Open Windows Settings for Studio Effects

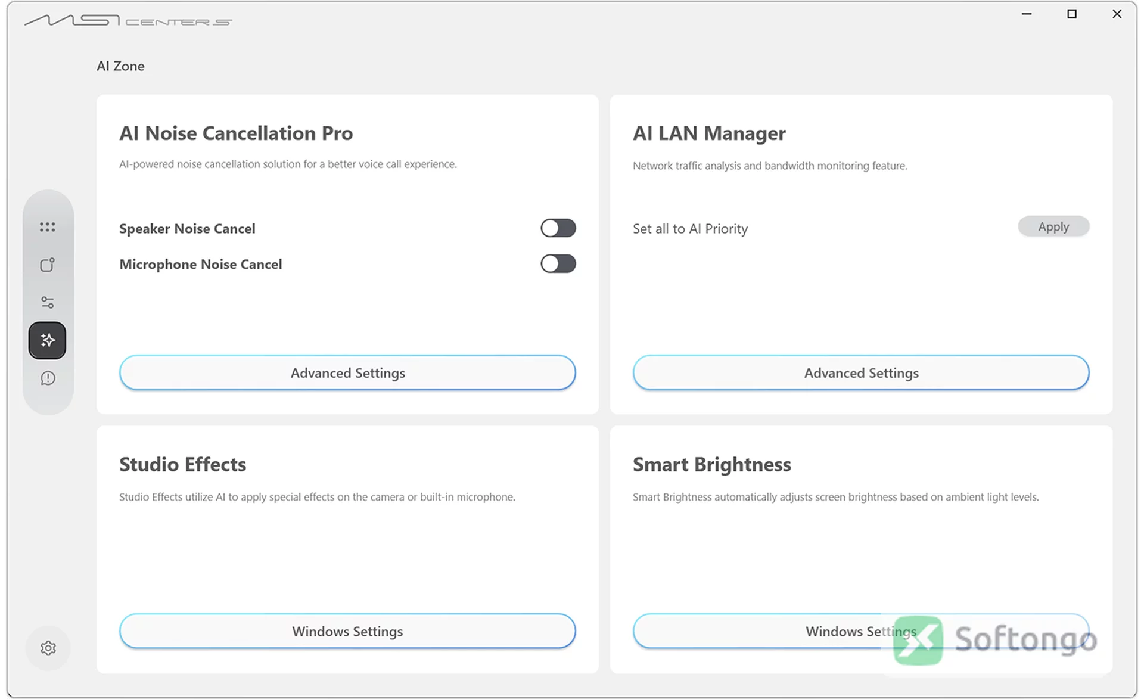coord(347,631)
